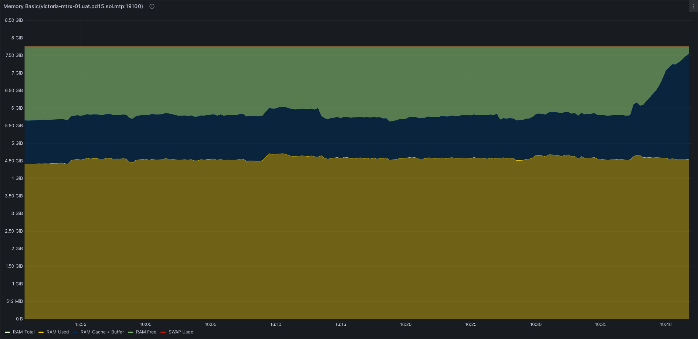The height and width of the screenshot is (339, 698).
Task: Click the 4.50 GiB y-axis label
Action: [x=14, y=161]
